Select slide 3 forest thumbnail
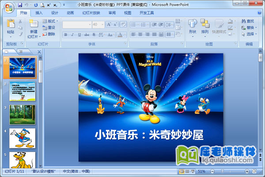The image size is (265, 177). [23, 115]
